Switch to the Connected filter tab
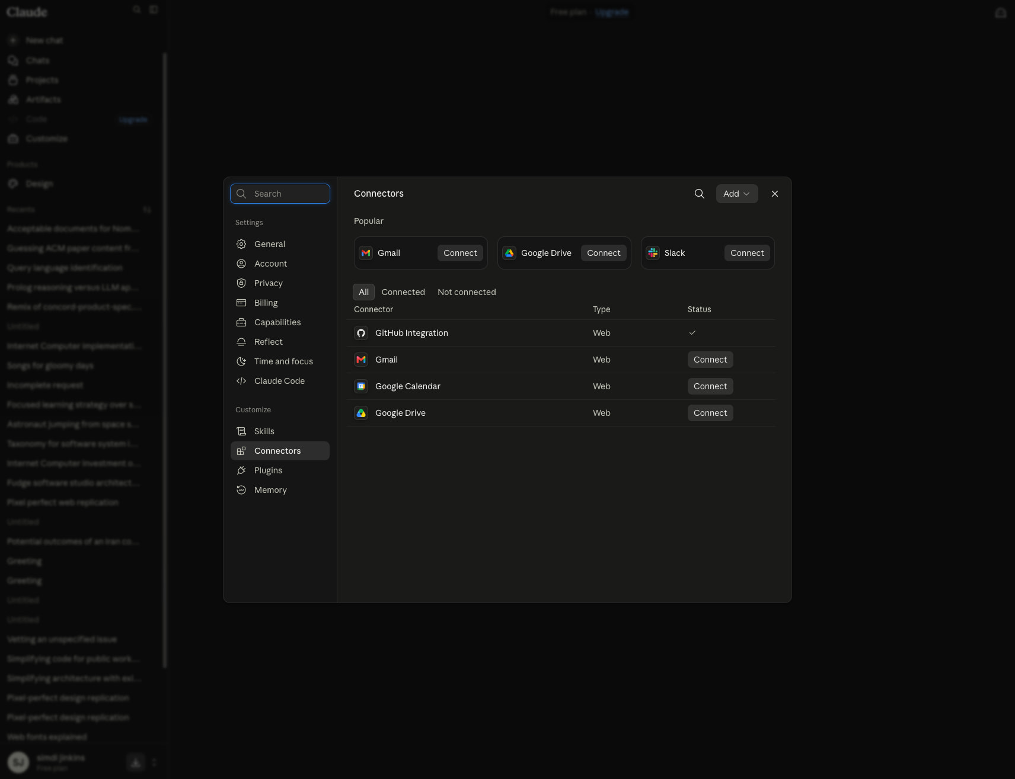This screenshot has height=779, width=1015. coord(403,292)
